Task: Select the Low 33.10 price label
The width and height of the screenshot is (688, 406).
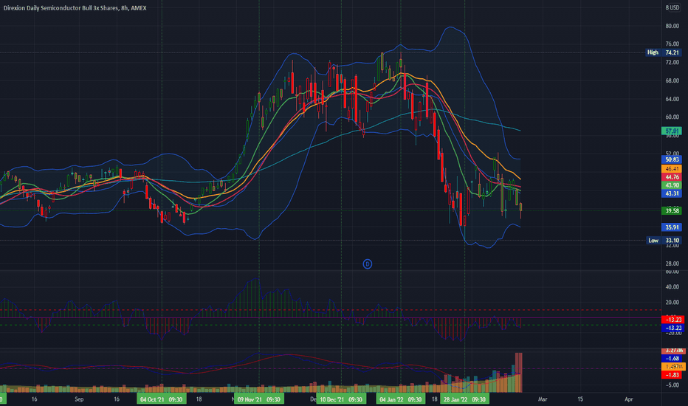Action: (664, 240)
